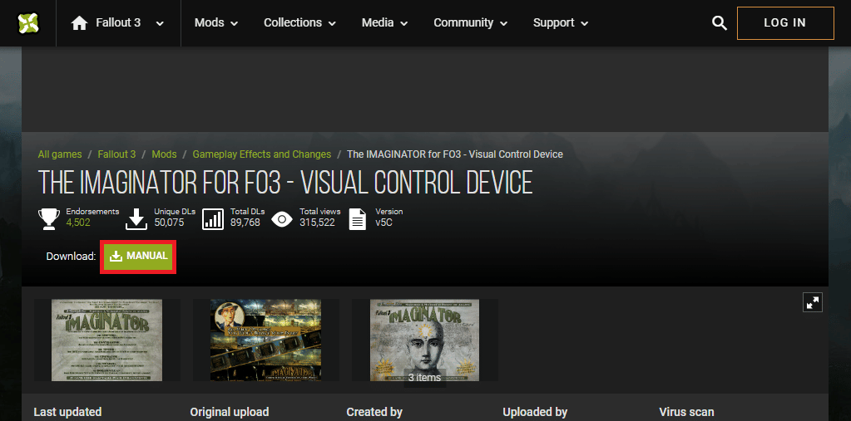
Task: Click the LOG IN button
Action: point(784,22)
